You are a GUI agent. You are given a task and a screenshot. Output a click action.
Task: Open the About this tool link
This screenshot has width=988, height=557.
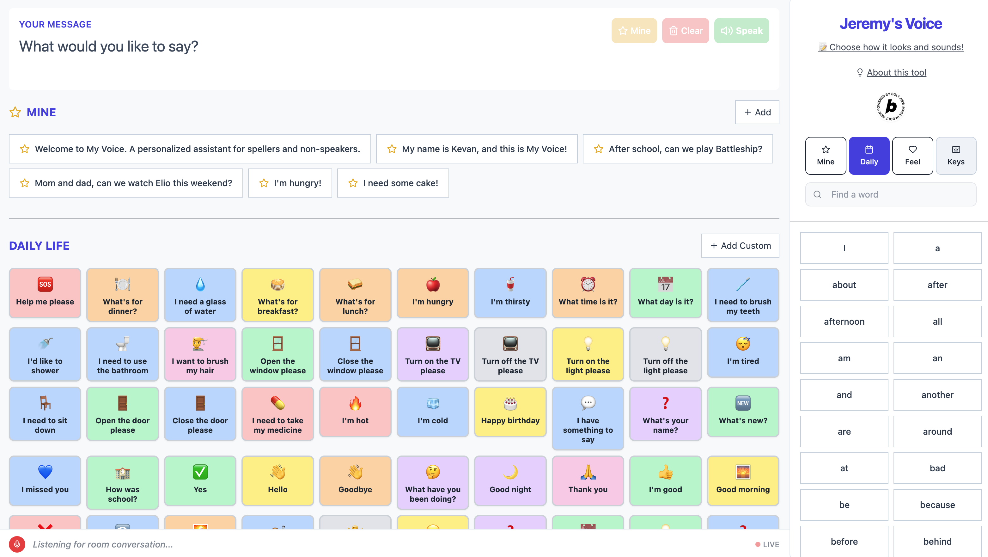[x=896, y=72]
